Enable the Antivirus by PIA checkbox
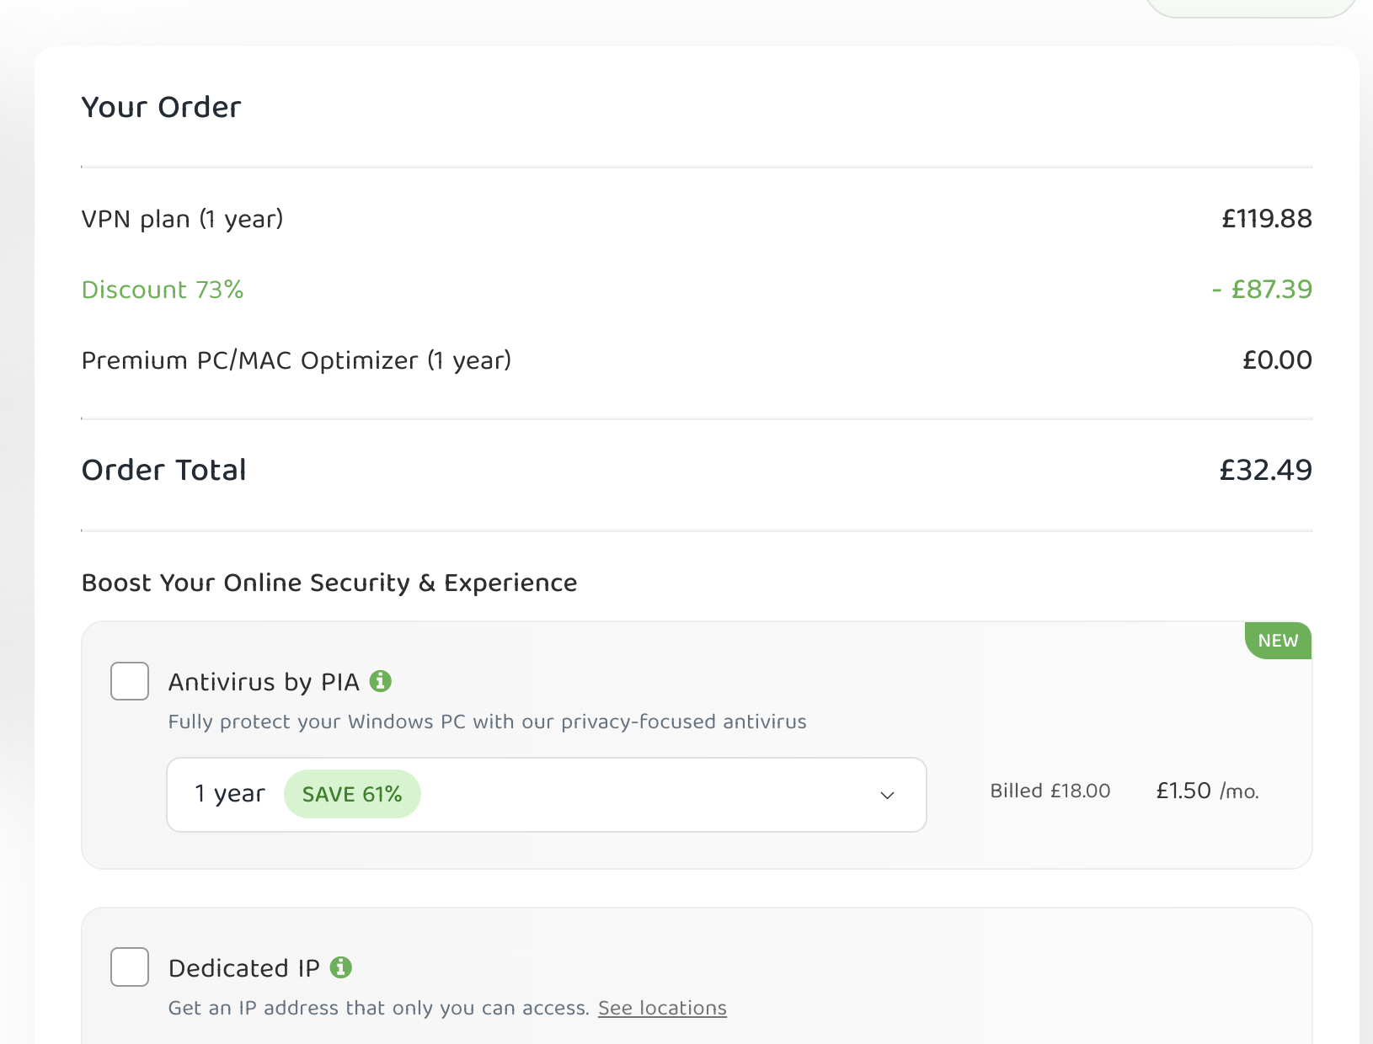This screenshot has height=1044, width=1373. pos(130,681)
